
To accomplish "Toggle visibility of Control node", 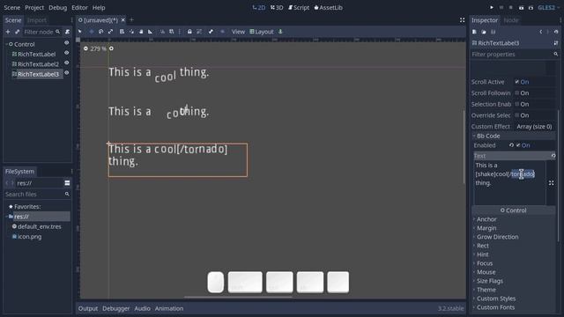I will click(67, 43).
